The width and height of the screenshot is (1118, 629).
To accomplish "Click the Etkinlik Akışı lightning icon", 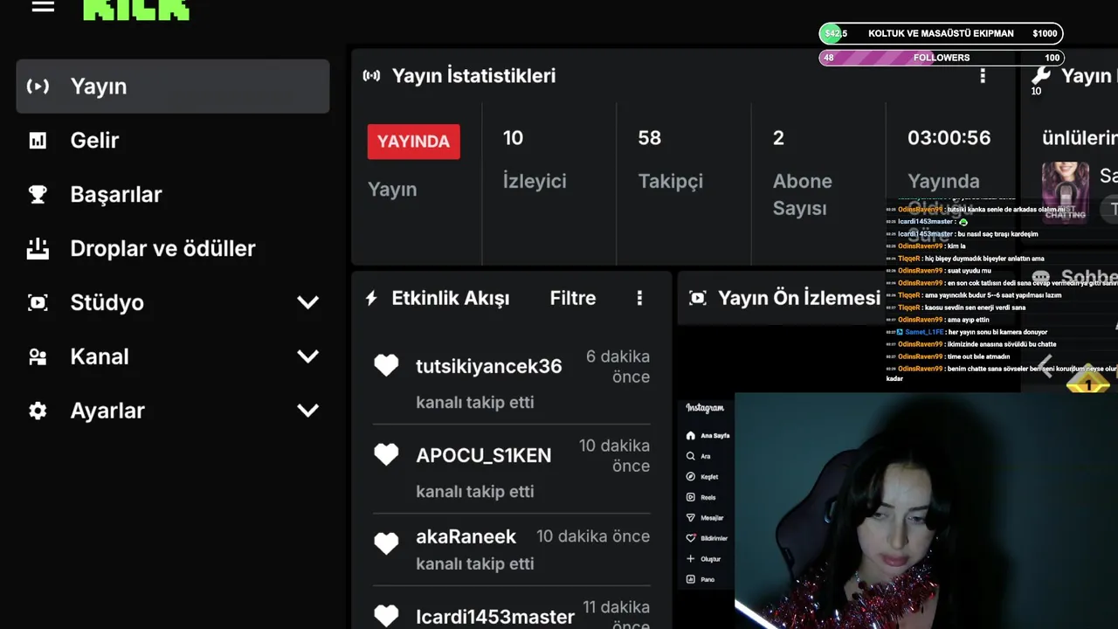I will [371, 299].
